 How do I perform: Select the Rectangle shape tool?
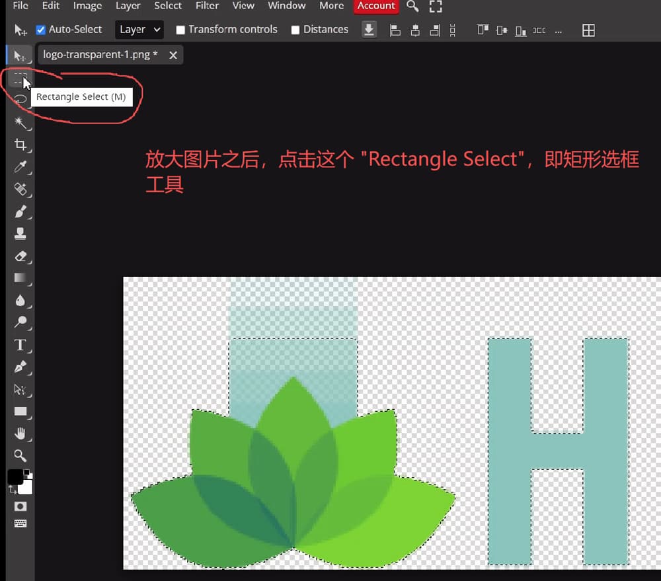20,412
